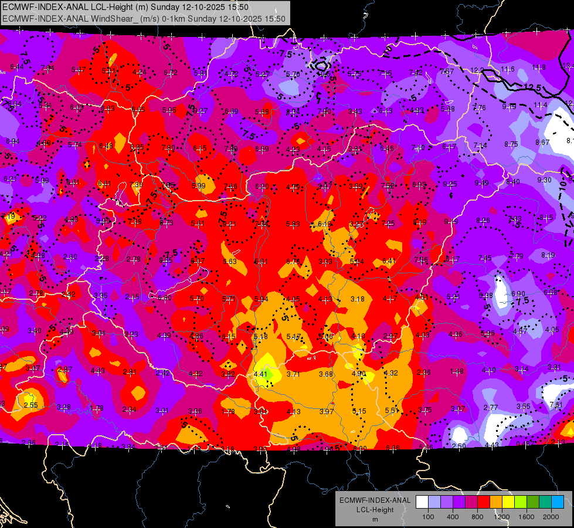Click the shear value 2.60 on the map

click(70, 256)
